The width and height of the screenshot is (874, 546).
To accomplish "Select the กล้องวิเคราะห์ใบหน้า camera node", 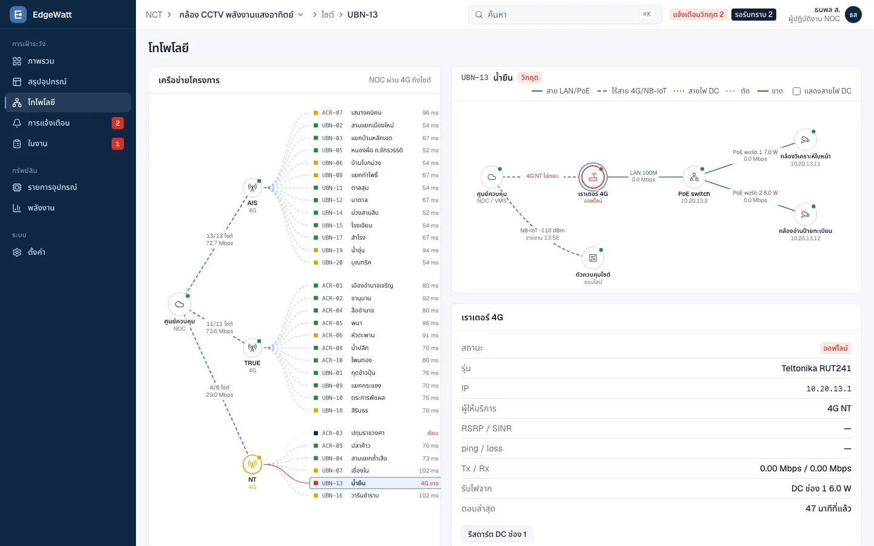I will click(x=805, y=140).
